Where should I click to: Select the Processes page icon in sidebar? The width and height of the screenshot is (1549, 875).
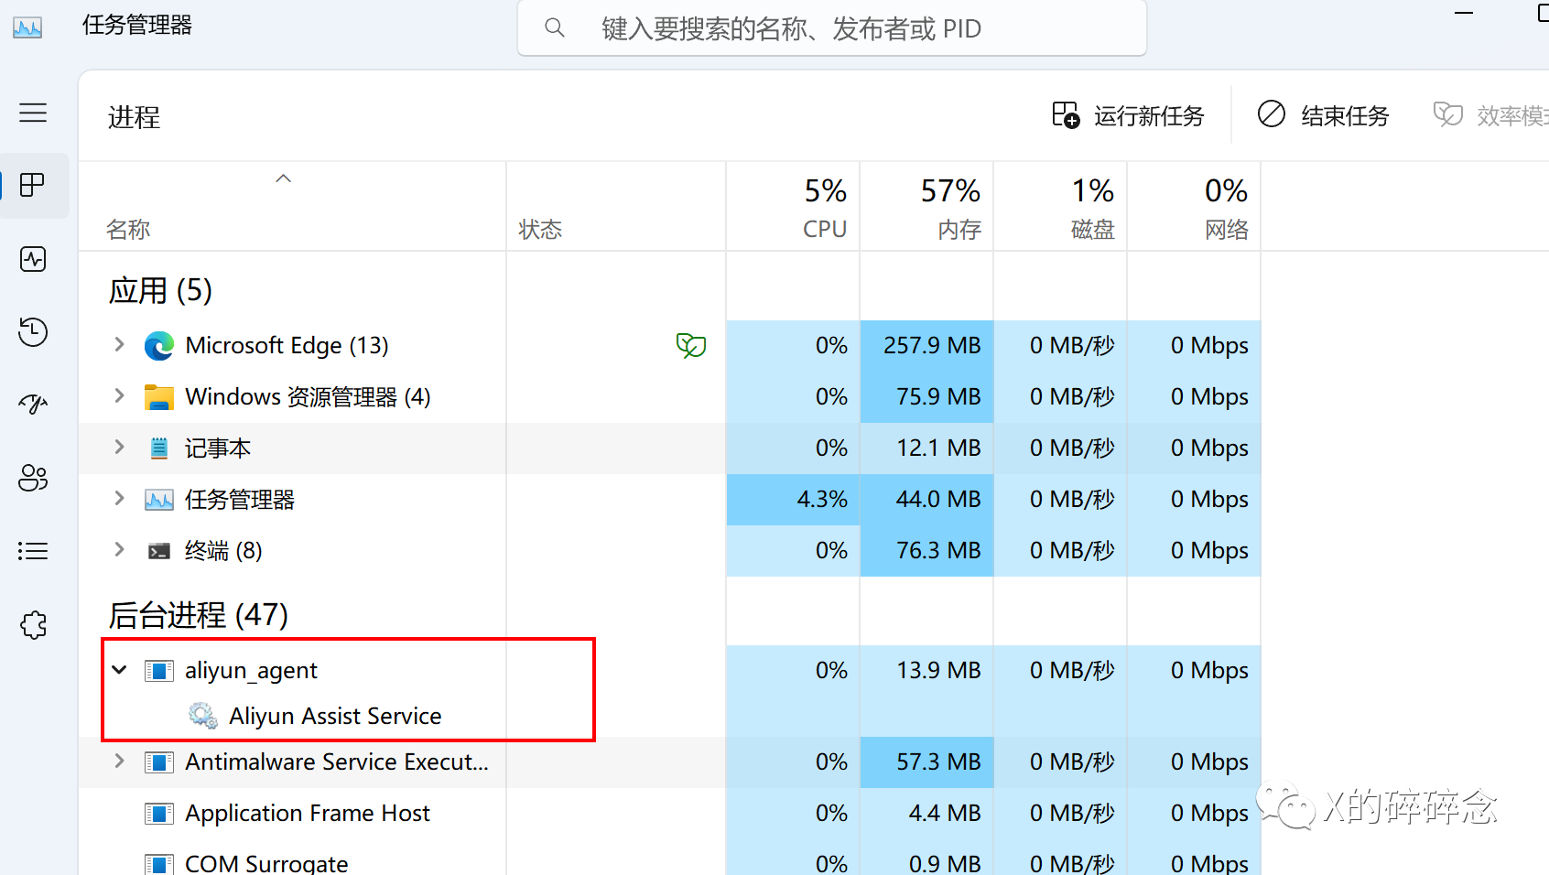click(33, 185)
